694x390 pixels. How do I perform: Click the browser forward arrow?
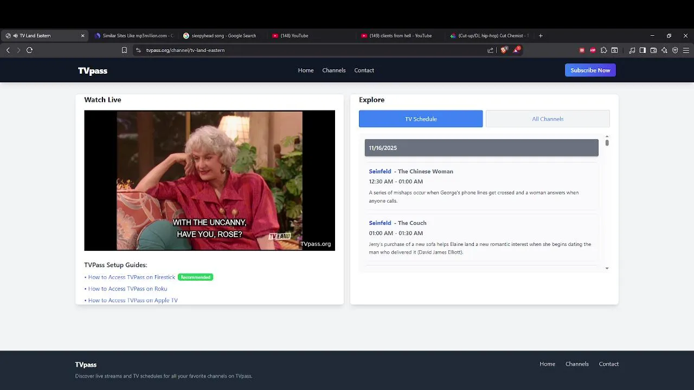pos(18,50)
